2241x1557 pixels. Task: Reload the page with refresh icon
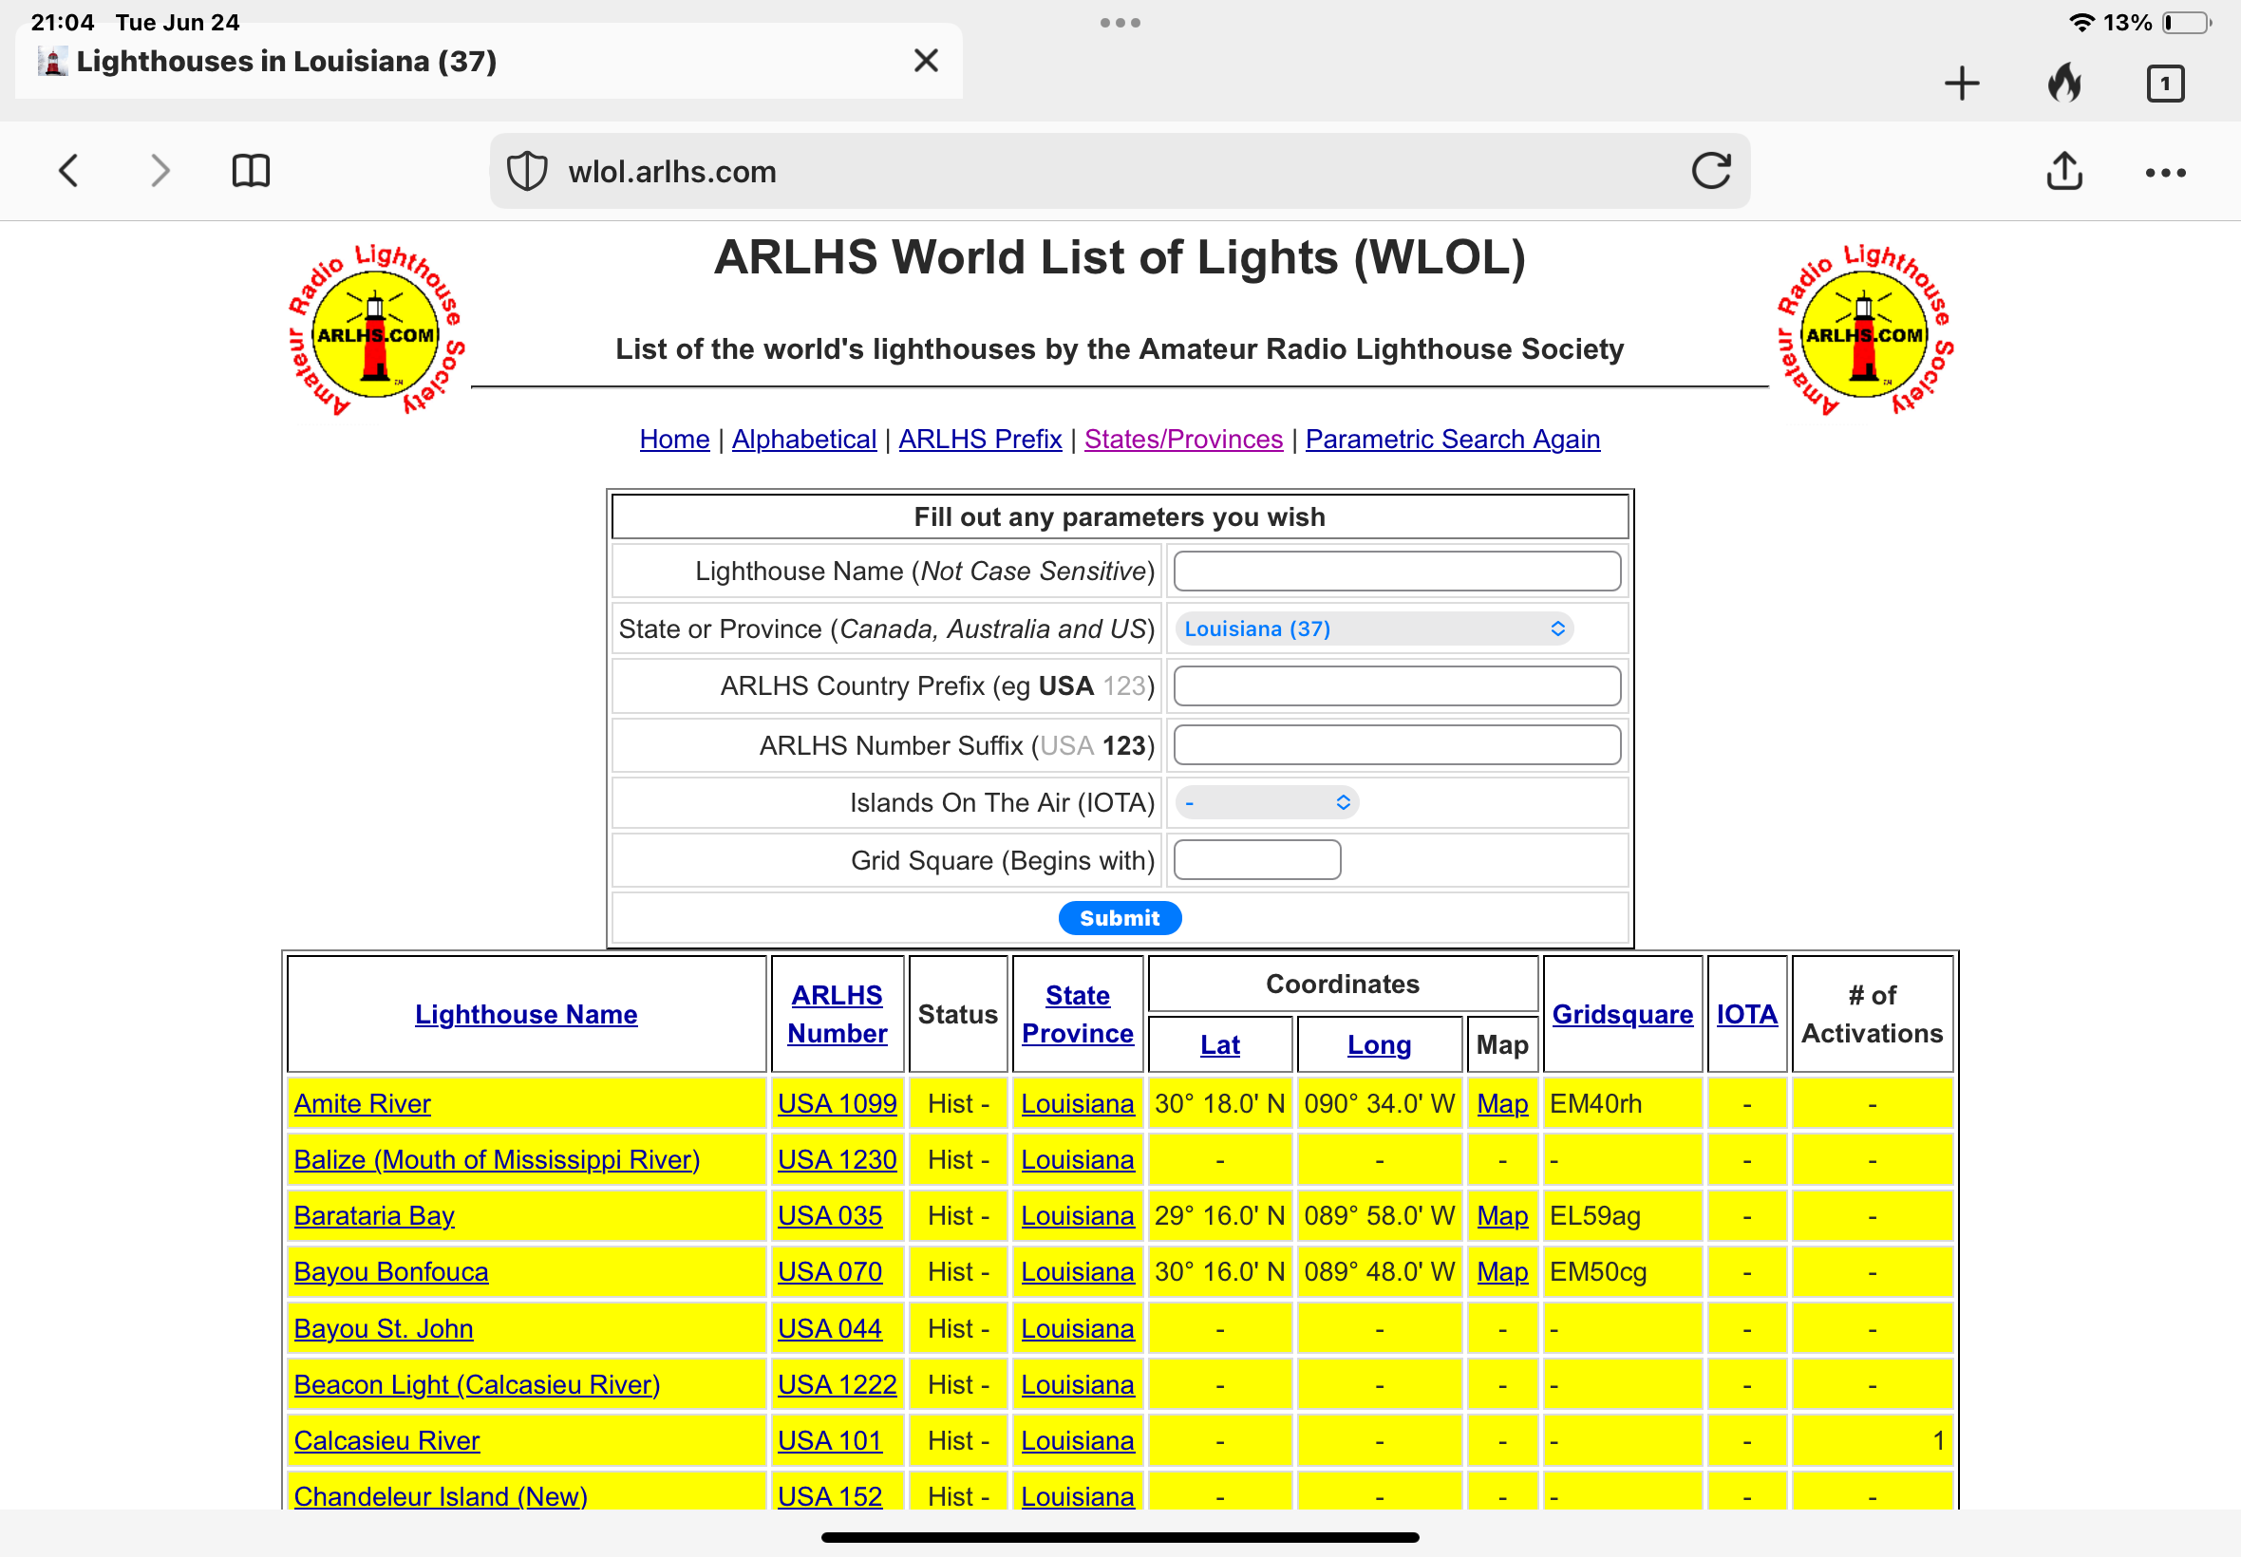(1710, 171)
